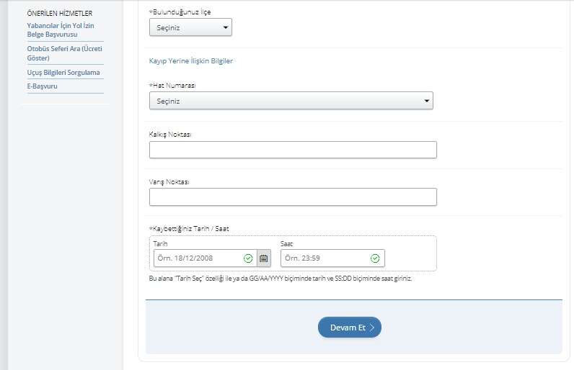This screenshot has width=574, height=370.
Task: Open Yabancılar İçin Yol İzin Belge Başvurusu link
Action: tap(61, 30)
